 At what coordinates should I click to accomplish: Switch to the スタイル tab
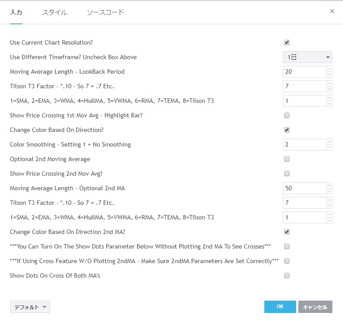[x=54, y=12]
